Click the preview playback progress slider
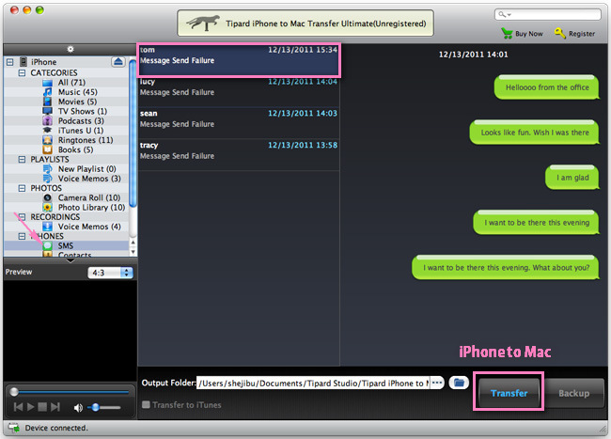The height and width of the screenshot is (439, 611). [70, 391]
